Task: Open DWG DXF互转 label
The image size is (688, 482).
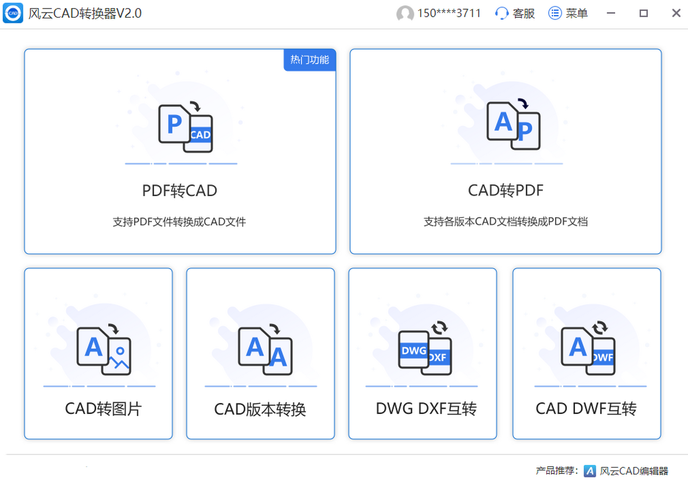Action: click(426, 409)
